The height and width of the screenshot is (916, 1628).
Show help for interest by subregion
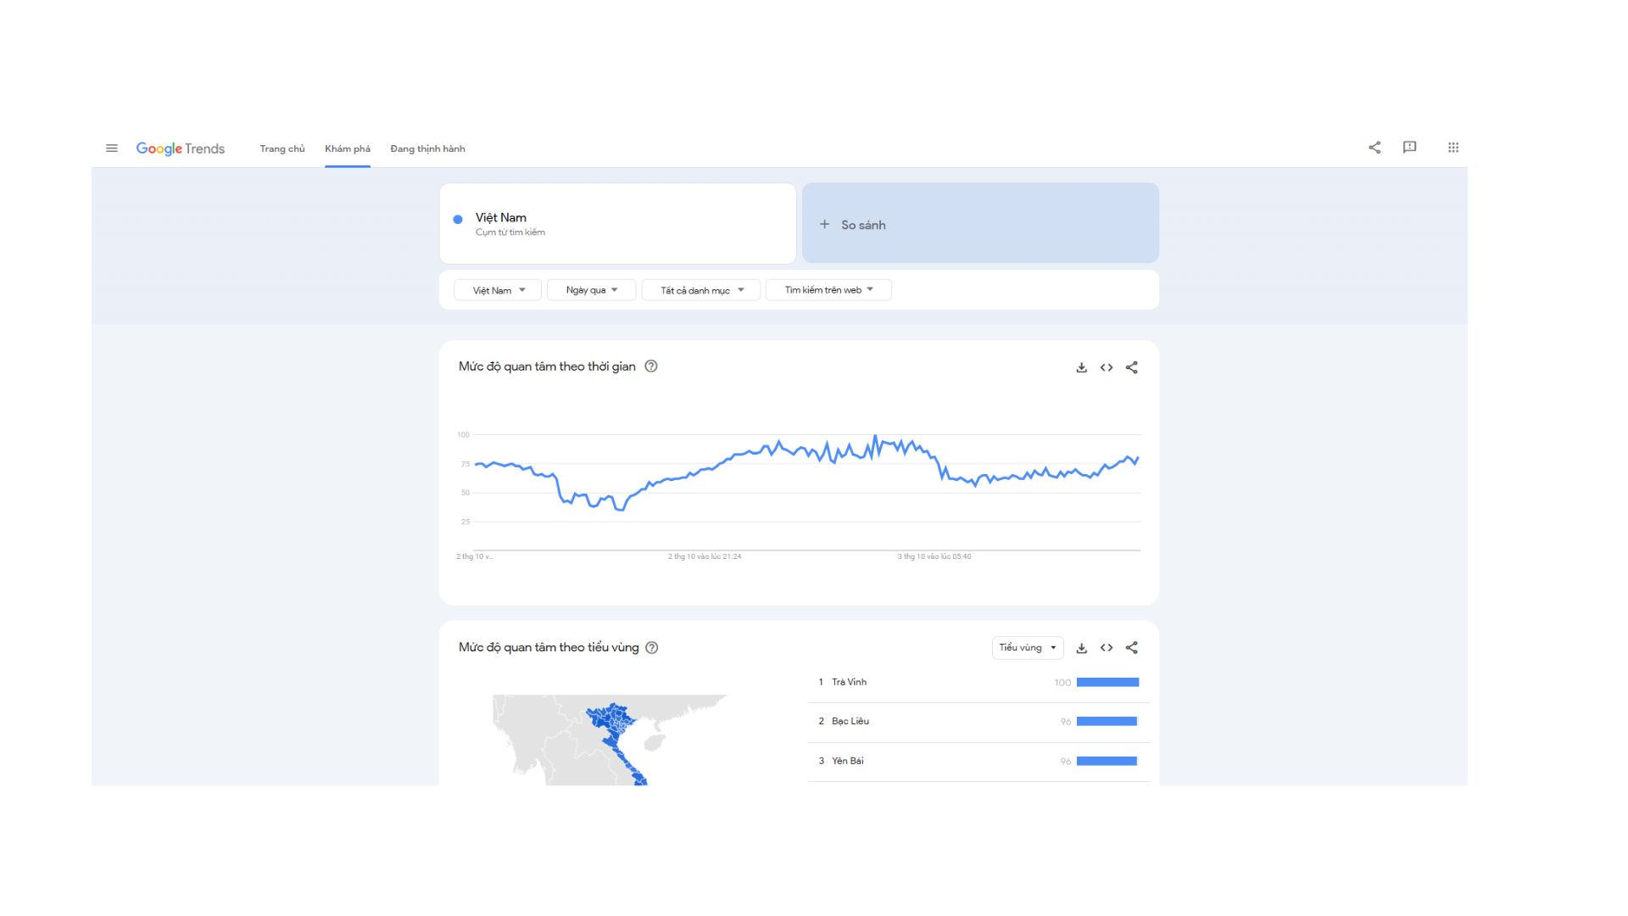pos(652,648)
